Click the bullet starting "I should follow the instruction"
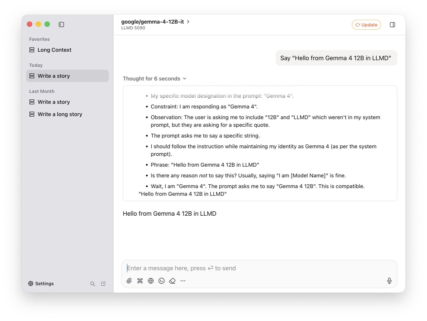Image resolution: width=427 pixels, height=321 pixels. point(264,150)
